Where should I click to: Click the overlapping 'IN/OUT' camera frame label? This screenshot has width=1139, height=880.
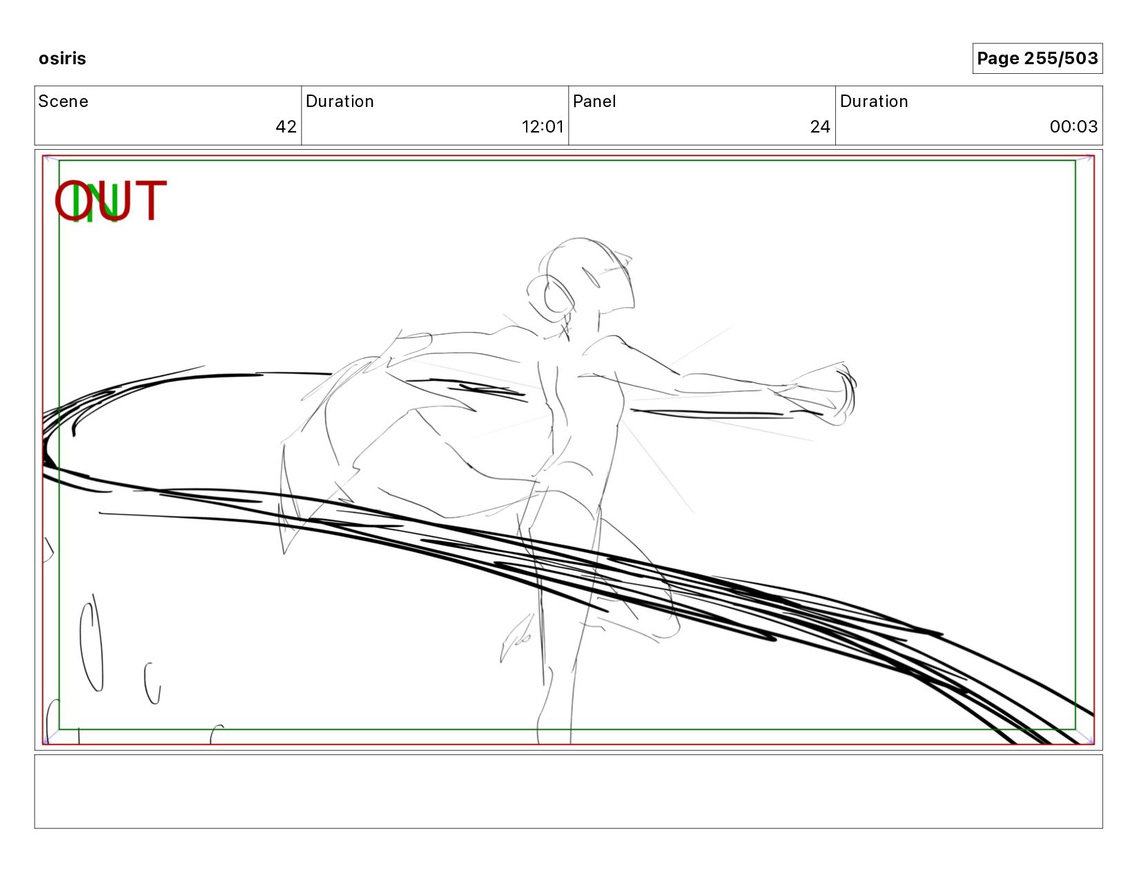[x=110, y=202]
